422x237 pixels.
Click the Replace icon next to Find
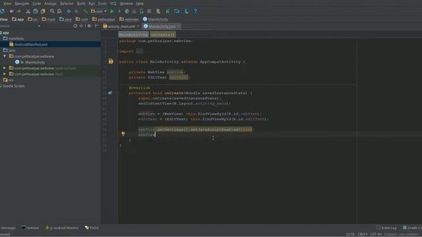pos(59,11)
